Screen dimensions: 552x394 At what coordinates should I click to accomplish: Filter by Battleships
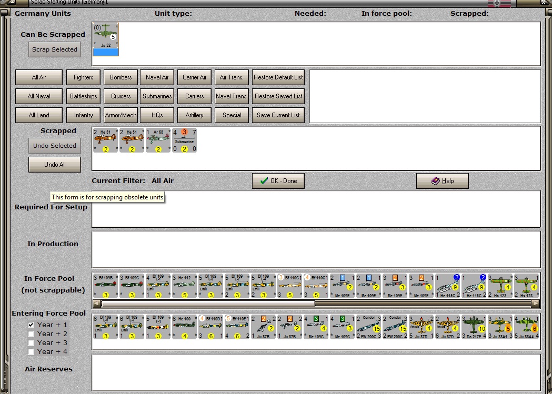pyautogui.click(x=84, y=96)
